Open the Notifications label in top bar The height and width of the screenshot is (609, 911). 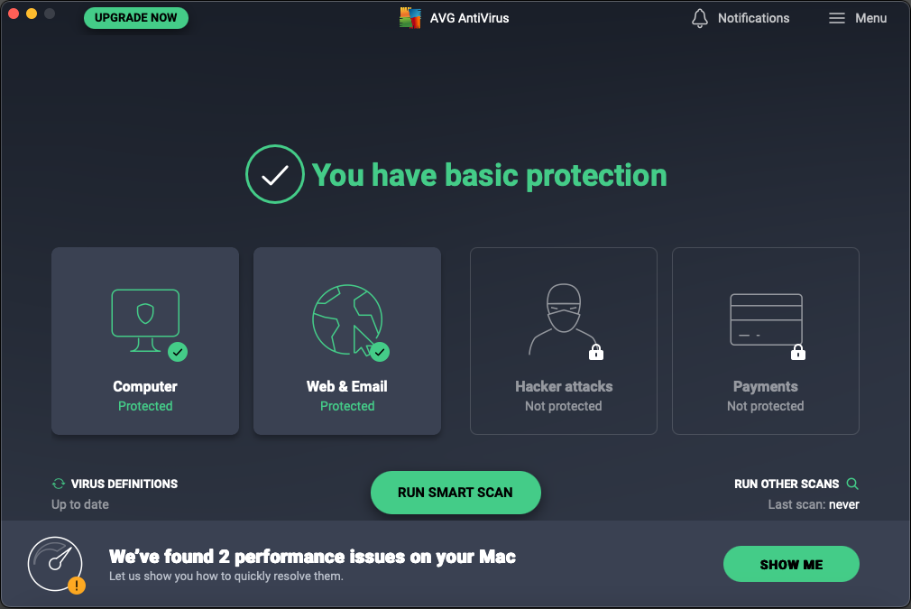753,18
